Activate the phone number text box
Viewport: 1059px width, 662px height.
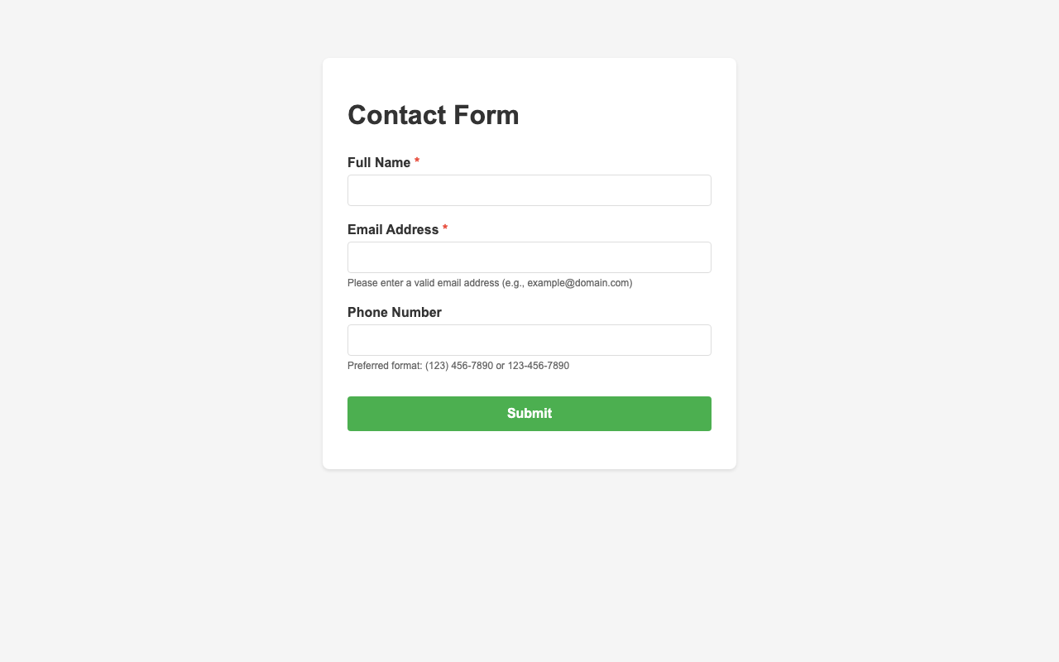[529, 340]
